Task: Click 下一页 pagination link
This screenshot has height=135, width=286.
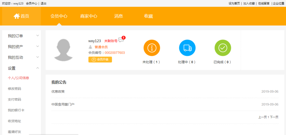Action: point(274,117)
